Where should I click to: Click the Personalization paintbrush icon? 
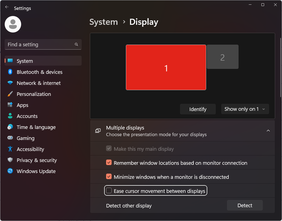(x=10, y=94)
